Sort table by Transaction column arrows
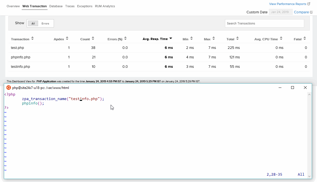317x182 pixels. click(32, 39)
